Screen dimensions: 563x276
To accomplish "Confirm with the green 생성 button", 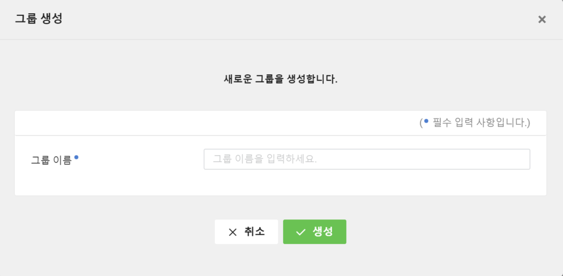I will coord(314,232).
